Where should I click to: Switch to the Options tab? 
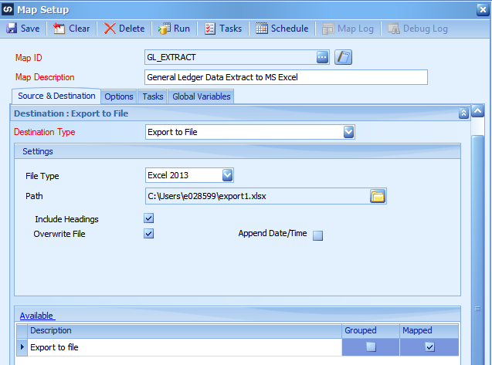pyautogui.click(x=119, y=96)
